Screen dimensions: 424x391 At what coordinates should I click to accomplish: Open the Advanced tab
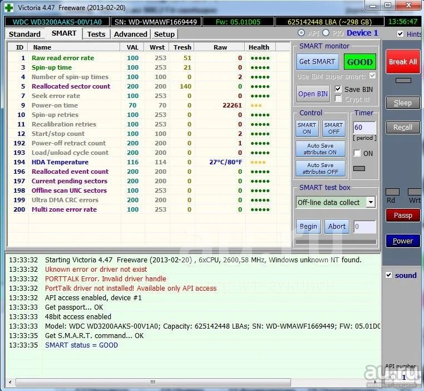tap(130, 34)
